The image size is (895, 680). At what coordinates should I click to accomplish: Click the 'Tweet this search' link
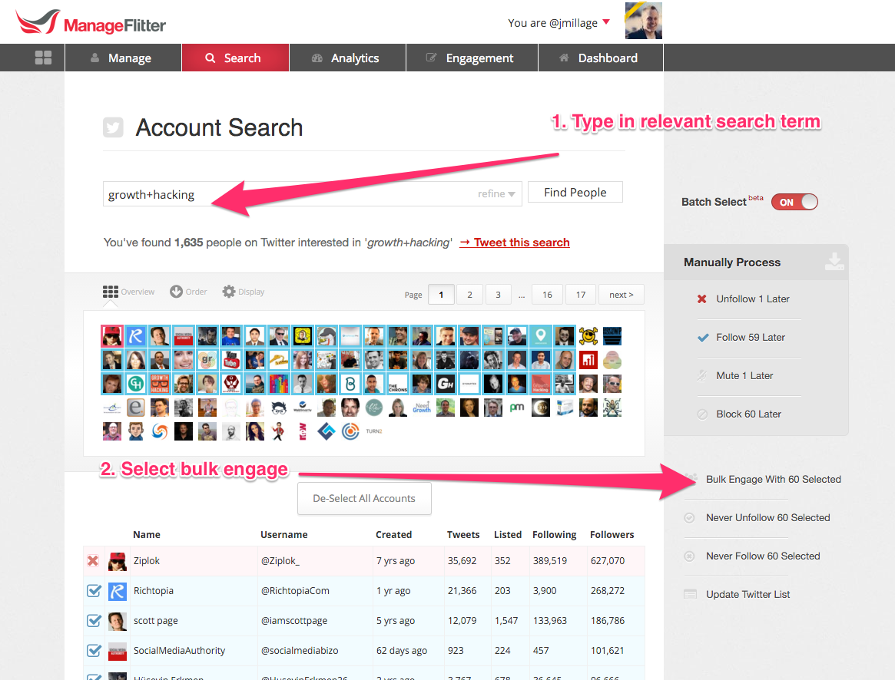[515, 243]
